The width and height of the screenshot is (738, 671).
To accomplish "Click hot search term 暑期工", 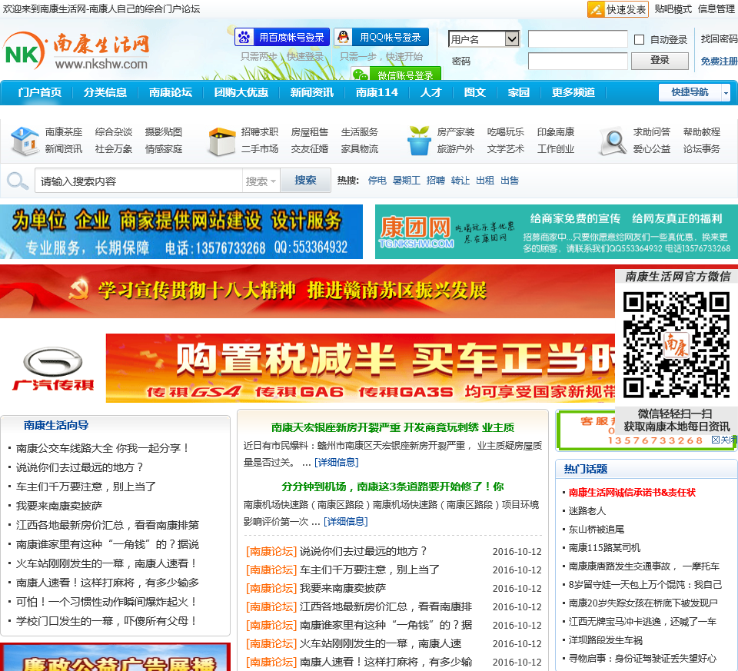I will [406, 181].
